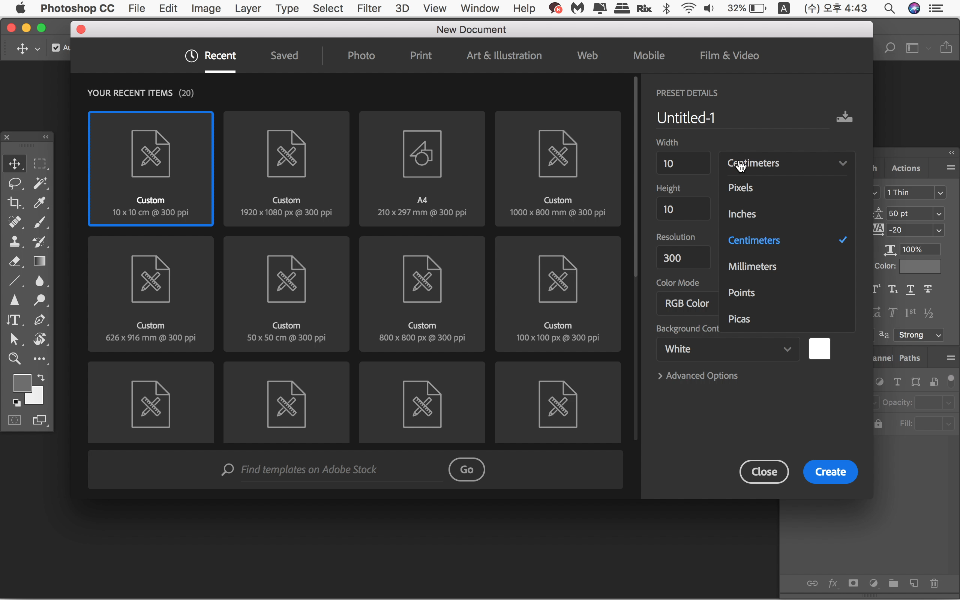Toggle Quick Mask mode icon
This screenshot has width=960, height=600.
click(x=15, y=420)
